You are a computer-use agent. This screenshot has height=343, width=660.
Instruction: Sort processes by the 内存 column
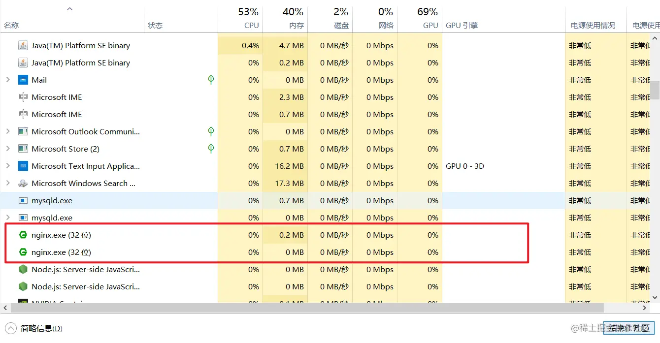(297, 26)
